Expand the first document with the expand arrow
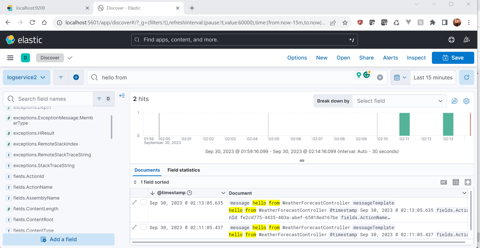This screenshot has height=248, width=480. click(134, 202)
